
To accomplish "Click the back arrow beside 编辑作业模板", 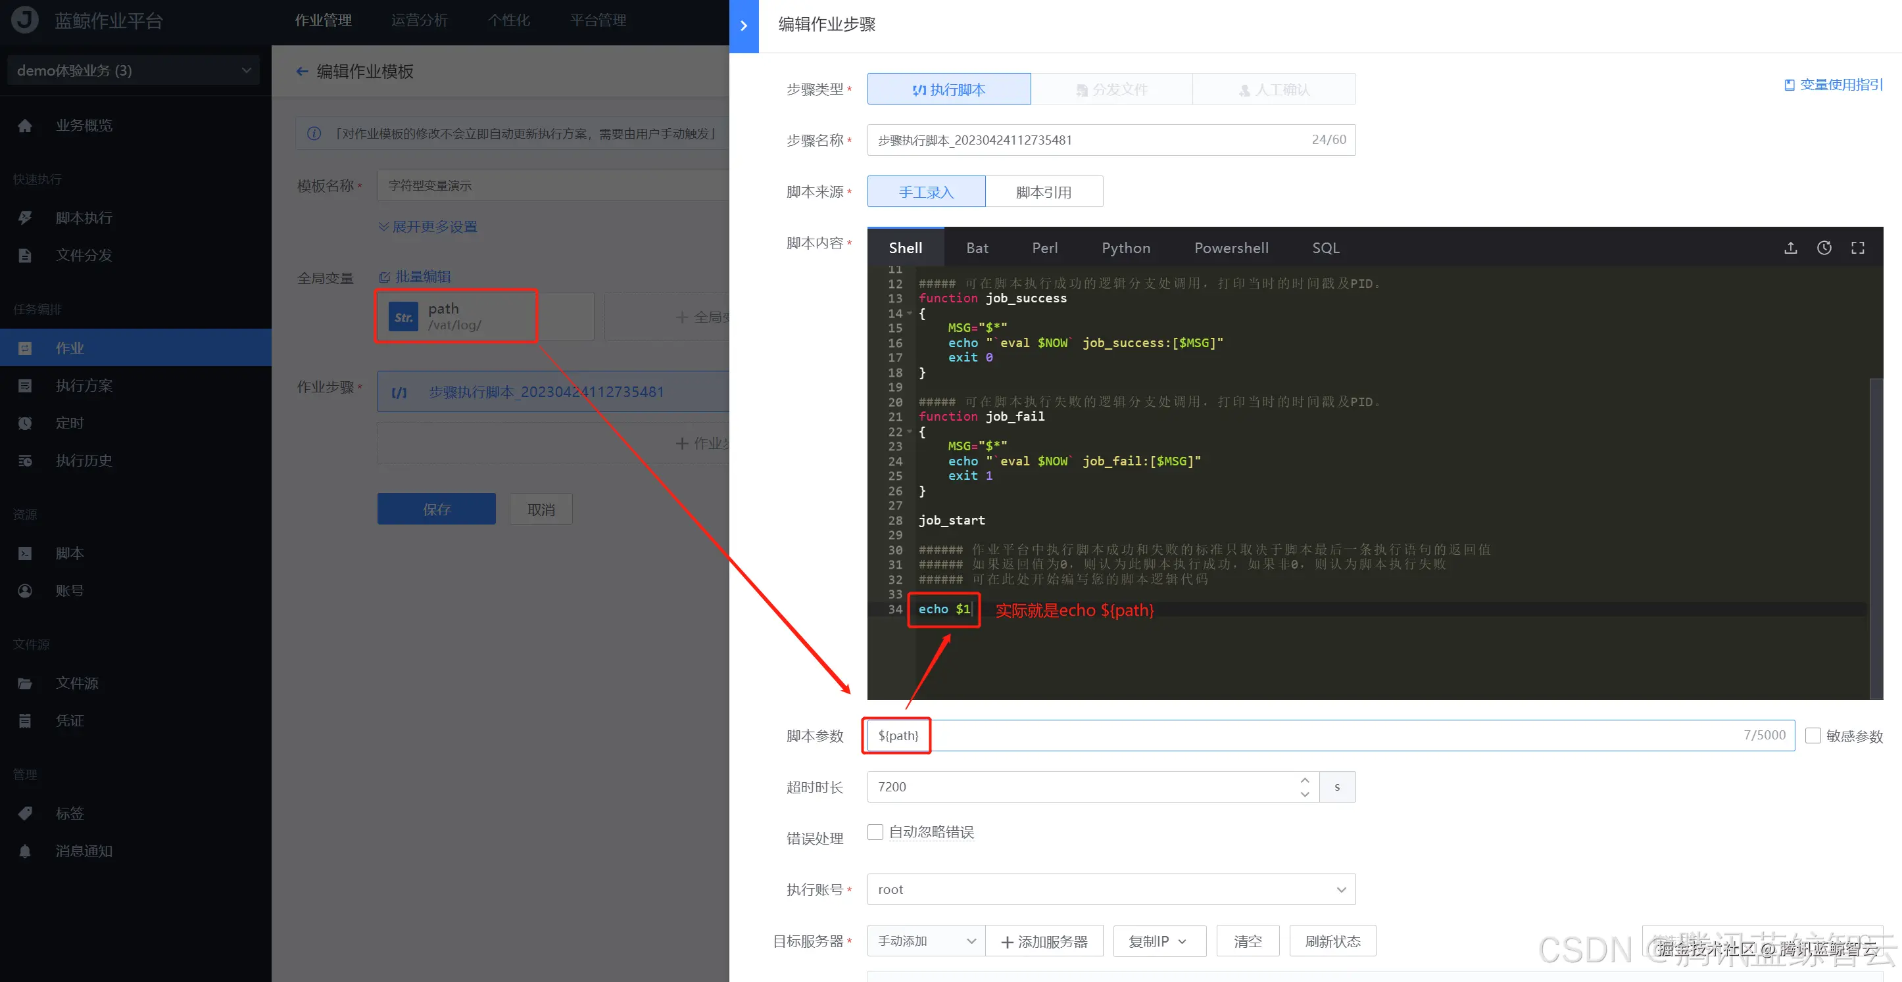I will 302,72.
